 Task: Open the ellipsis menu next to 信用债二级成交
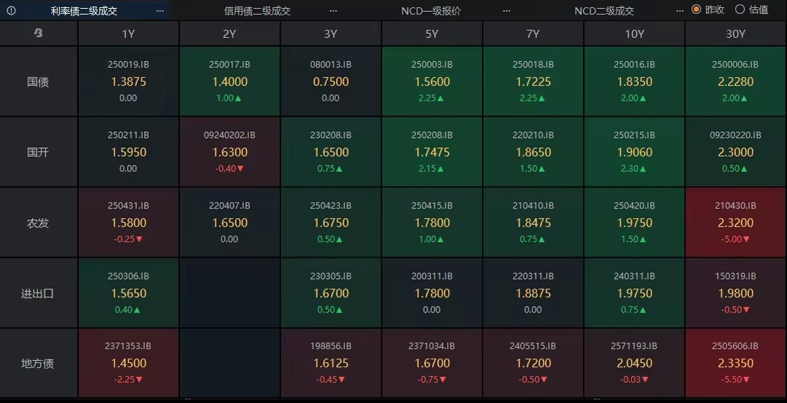(333, 11)
